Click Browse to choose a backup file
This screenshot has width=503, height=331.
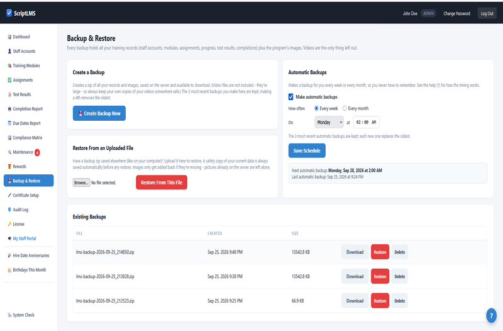pyautogui.click(x=81, y=182)
